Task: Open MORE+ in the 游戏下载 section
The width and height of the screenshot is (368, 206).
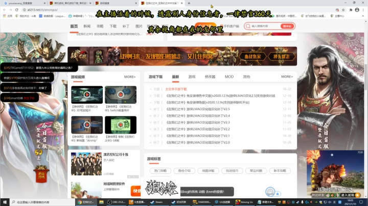Action: [x=287, y=77]
